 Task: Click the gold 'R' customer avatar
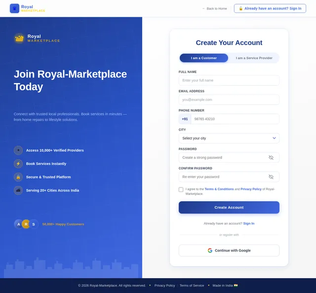tap(26, 224)
